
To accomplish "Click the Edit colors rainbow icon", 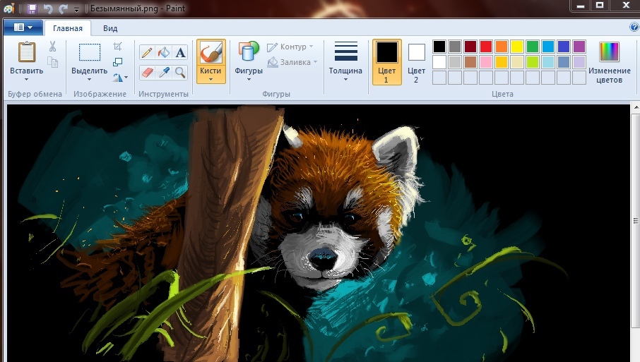I will [609, 52].
